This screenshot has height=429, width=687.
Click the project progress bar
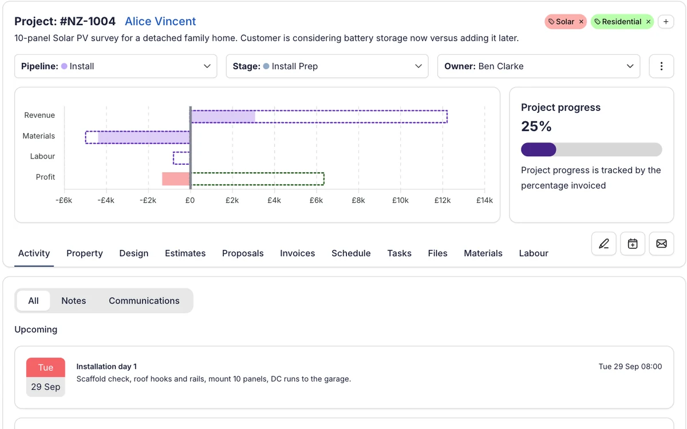(x=591, y=149)
